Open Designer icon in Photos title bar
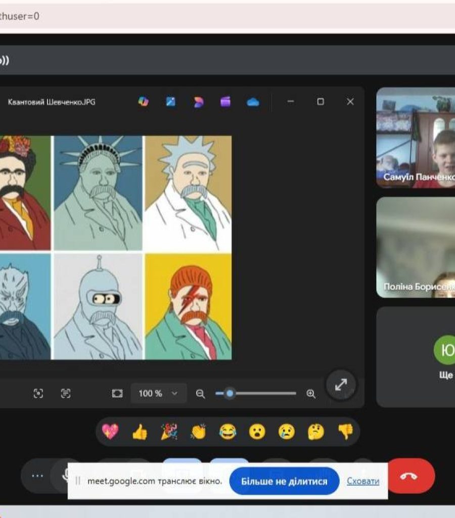The width and height of the screenshot is (455, 518). [x=198, y=102]
